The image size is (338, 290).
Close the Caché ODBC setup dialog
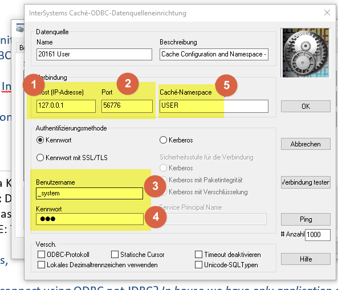pyautogui.click(x=327, y=13)
